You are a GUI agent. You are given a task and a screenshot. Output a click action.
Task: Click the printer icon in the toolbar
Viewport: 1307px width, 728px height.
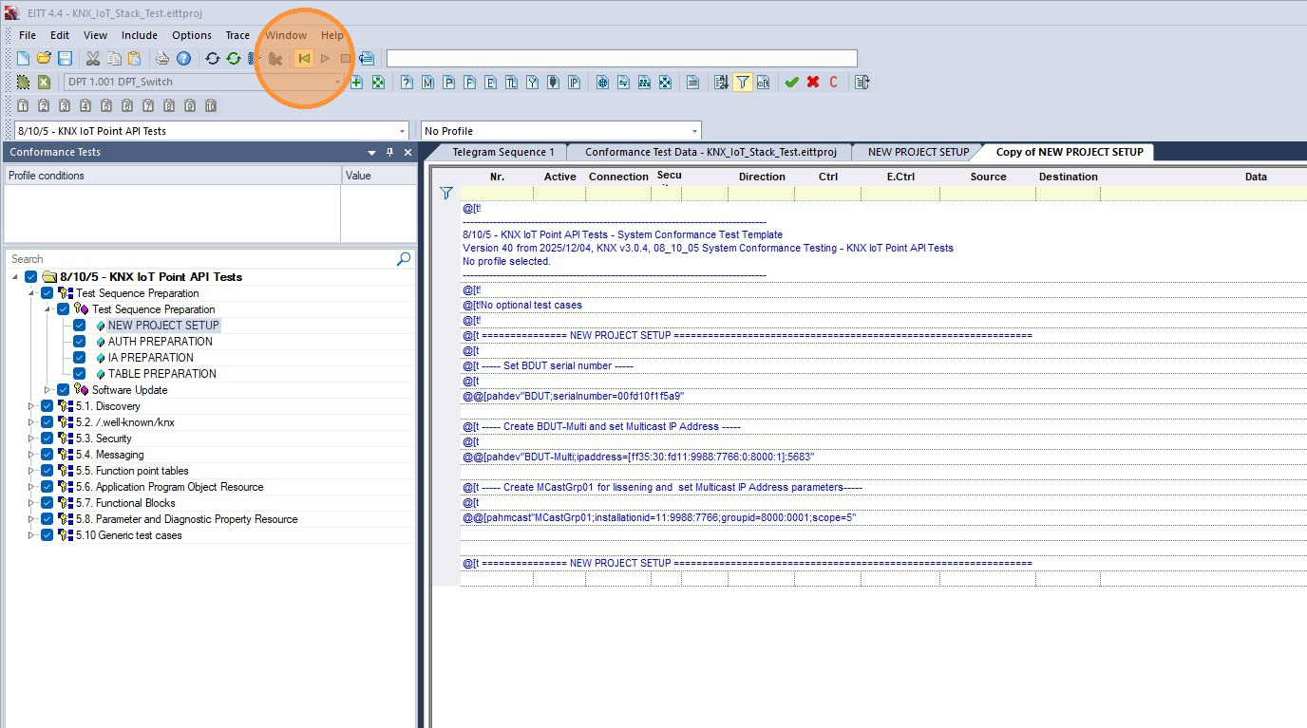click(x=162, y=59)
